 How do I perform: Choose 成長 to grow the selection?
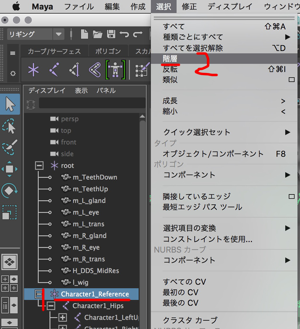224,101
